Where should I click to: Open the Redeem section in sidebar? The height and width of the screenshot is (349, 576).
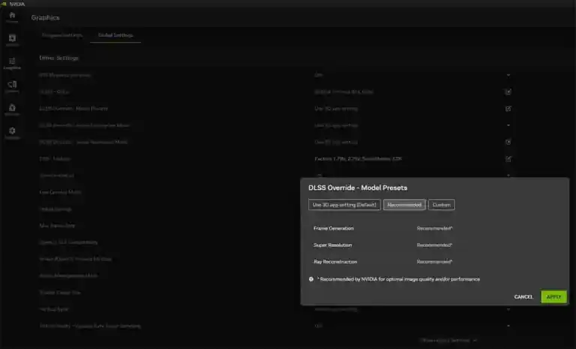[12, 110]
